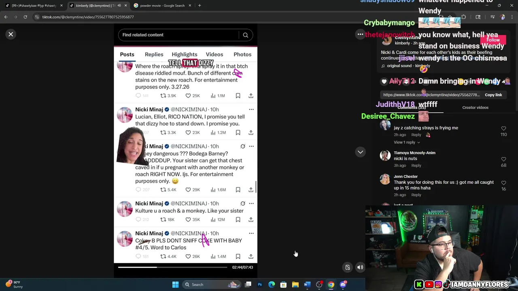This screenshot has width=518, height=291.
Task: Open Tiamoya Mcneely-Anim's profile name
Action: coord(414,153)
